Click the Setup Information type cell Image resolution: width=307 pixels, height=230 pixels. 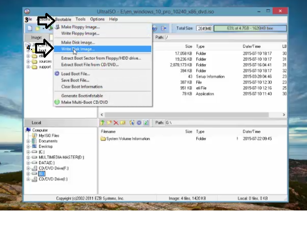(x=210, y=77)
